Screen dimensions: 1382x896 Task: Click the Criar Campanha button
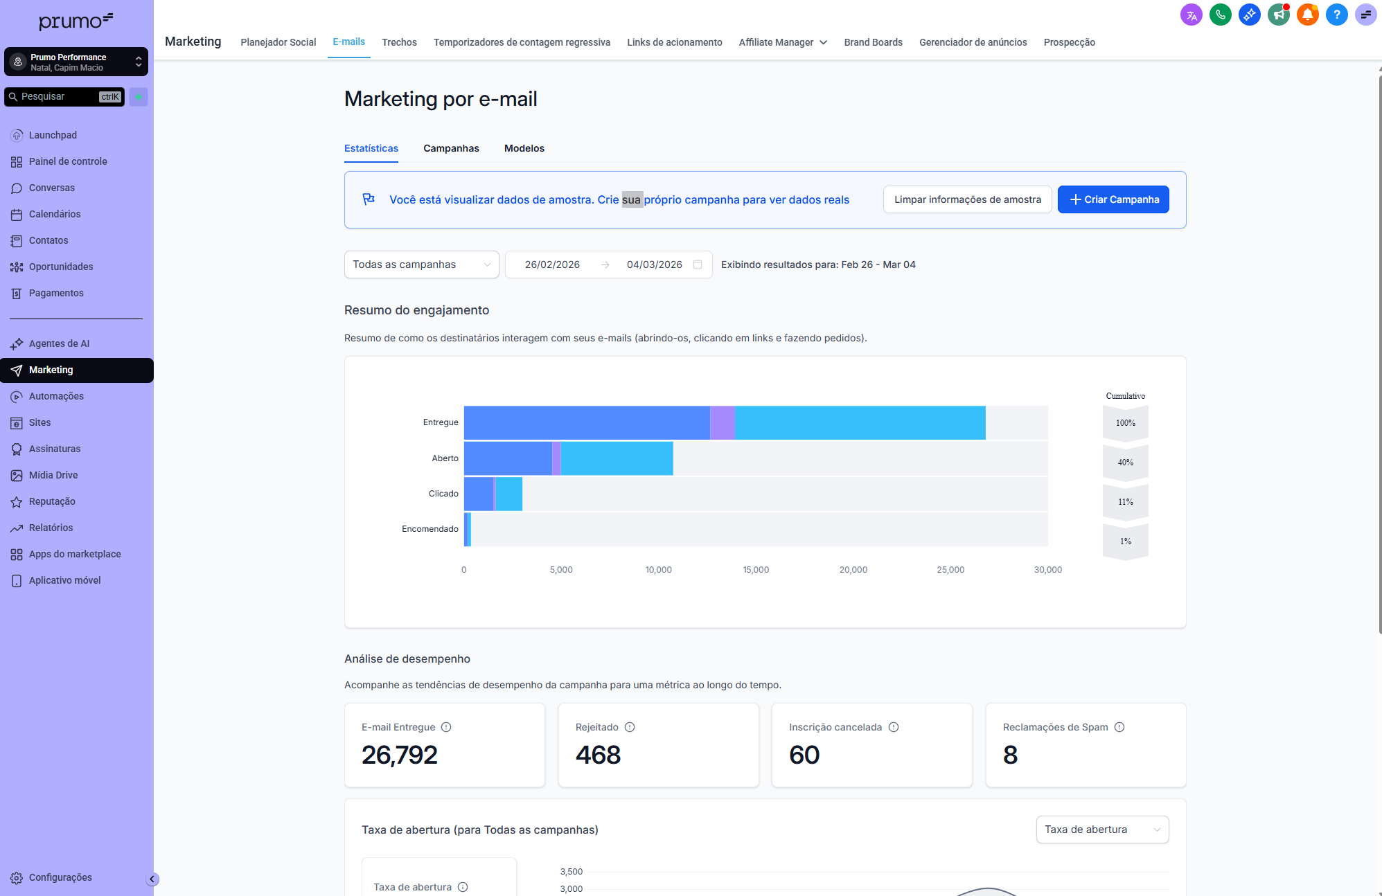coord(1113,199)
